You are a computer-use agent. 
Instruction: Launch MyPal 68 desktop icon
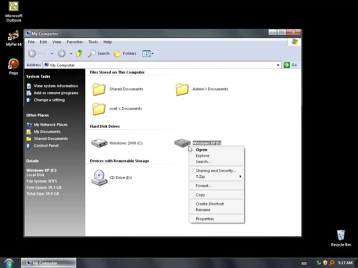point(14,38)
